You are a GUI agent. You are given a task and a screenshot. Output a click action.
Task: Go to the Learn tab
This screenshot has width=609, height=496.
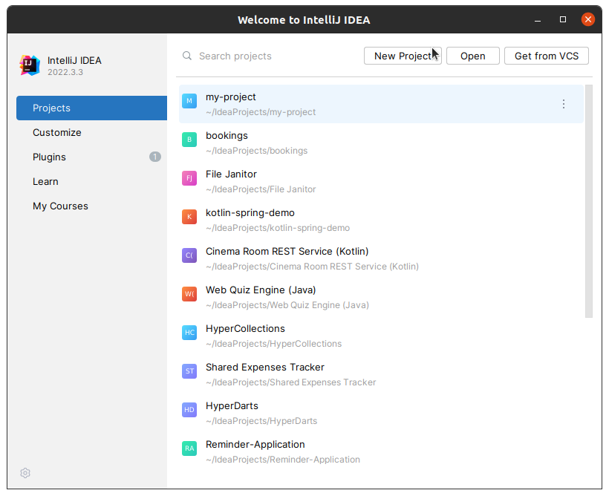(x=91, y=181)
